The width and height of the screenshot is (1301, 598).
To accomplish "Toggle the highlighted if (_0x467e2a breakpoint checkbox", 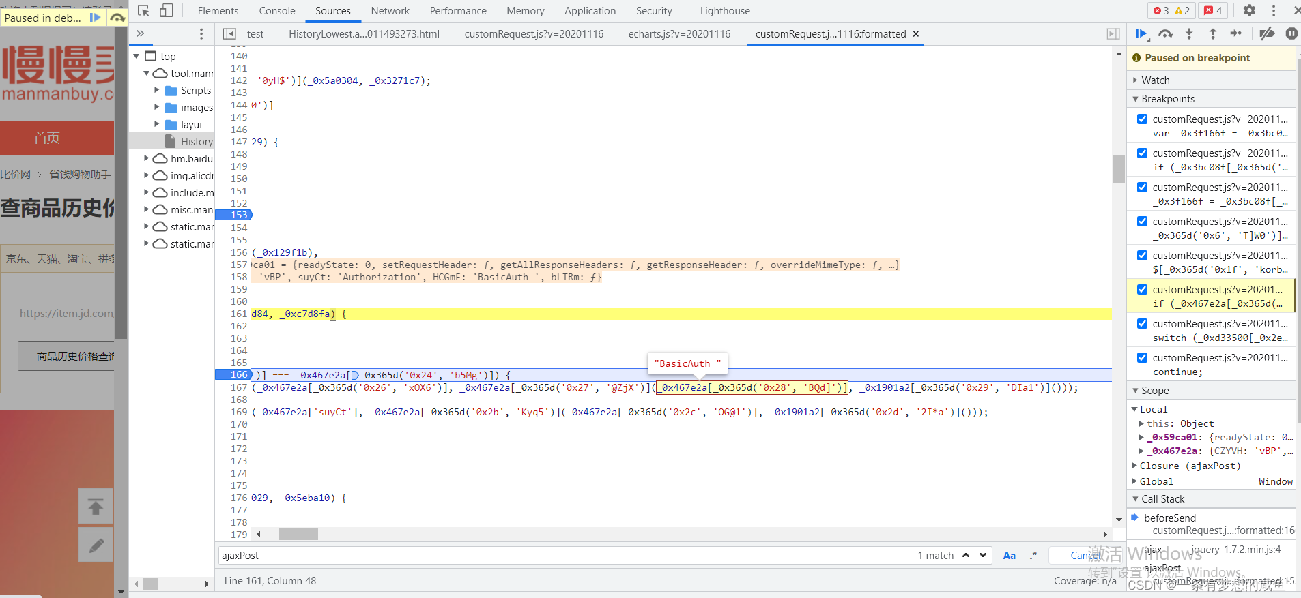I will pyautogui.click(x=1142, y=289).
